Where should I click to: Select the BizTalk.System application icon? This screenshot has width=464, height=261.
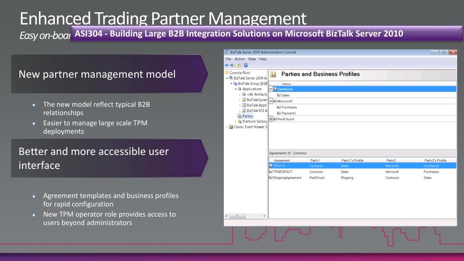[x=244, y=100]
